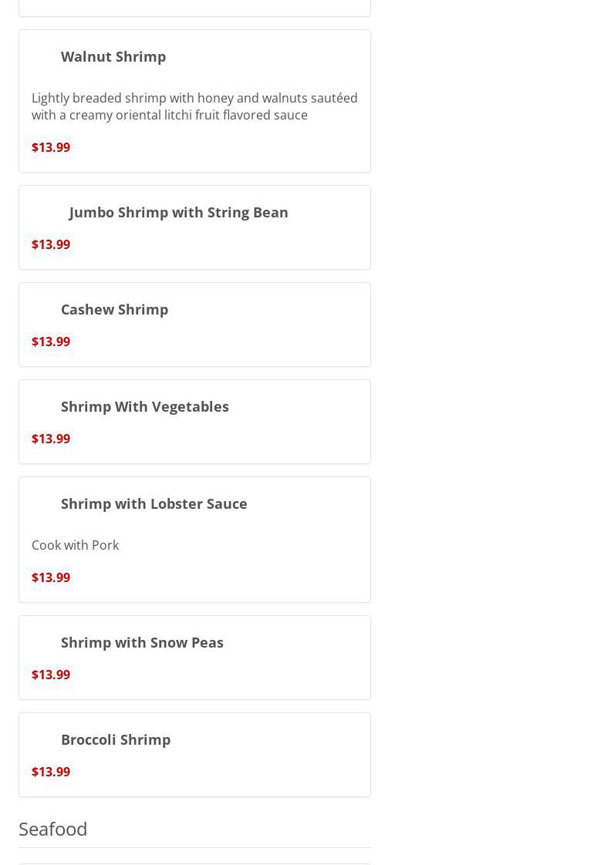Click the Seafood section heading

coord(53,829)
